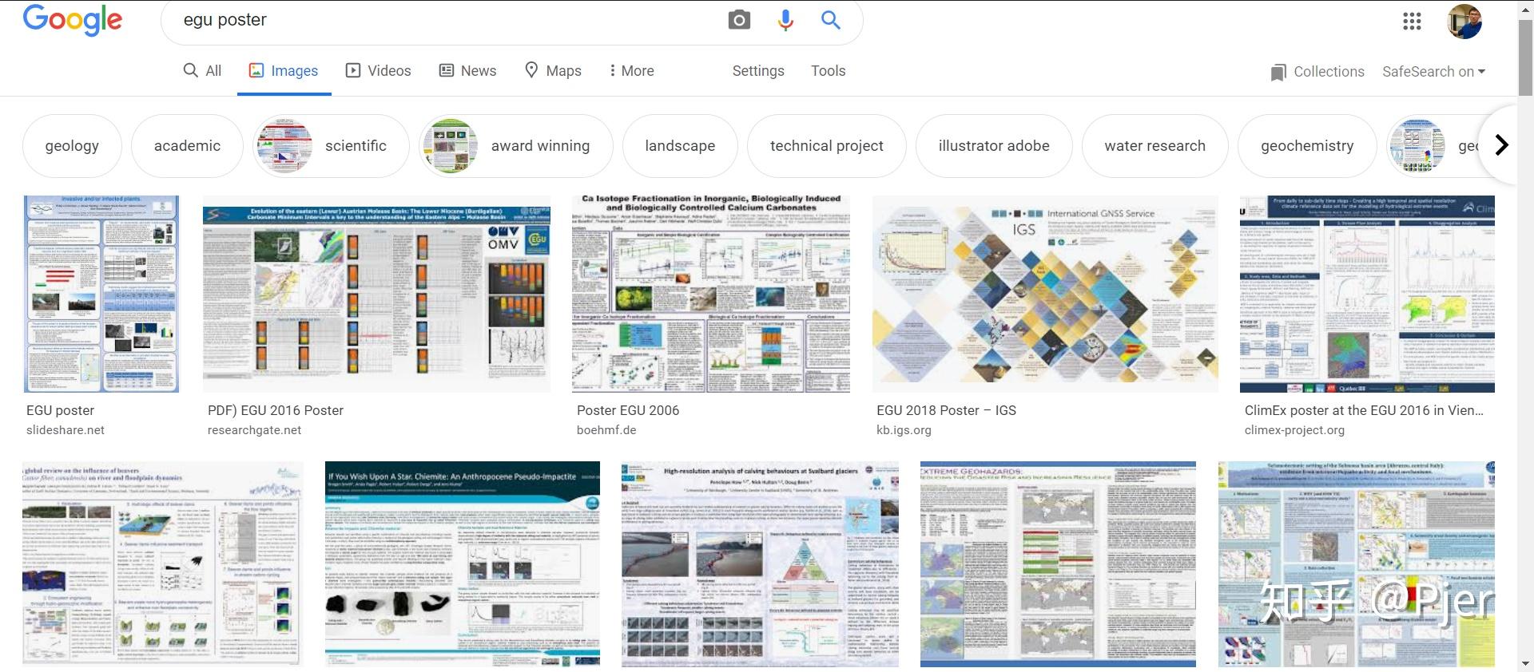
Task: Filter by the technical project chip
Action: click(x=827, y=145)
